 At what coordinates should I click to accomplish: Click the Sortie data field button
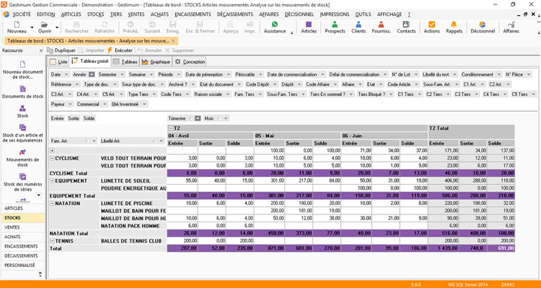click(74, 118)
